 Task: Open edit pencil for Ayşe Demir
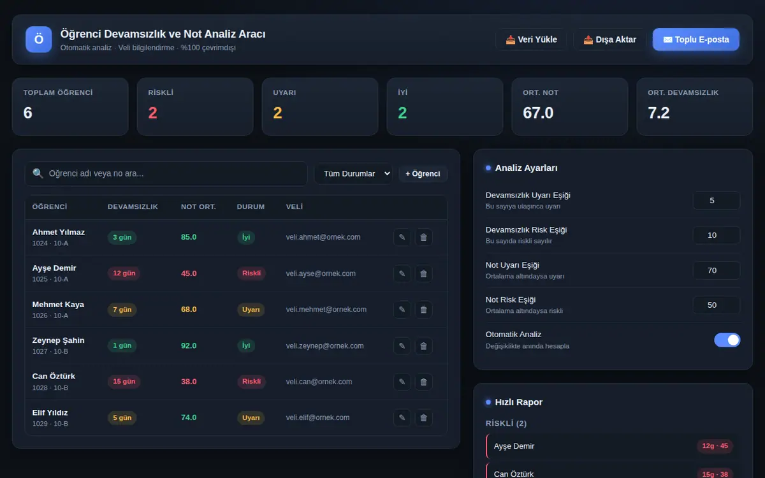point(402,273)
